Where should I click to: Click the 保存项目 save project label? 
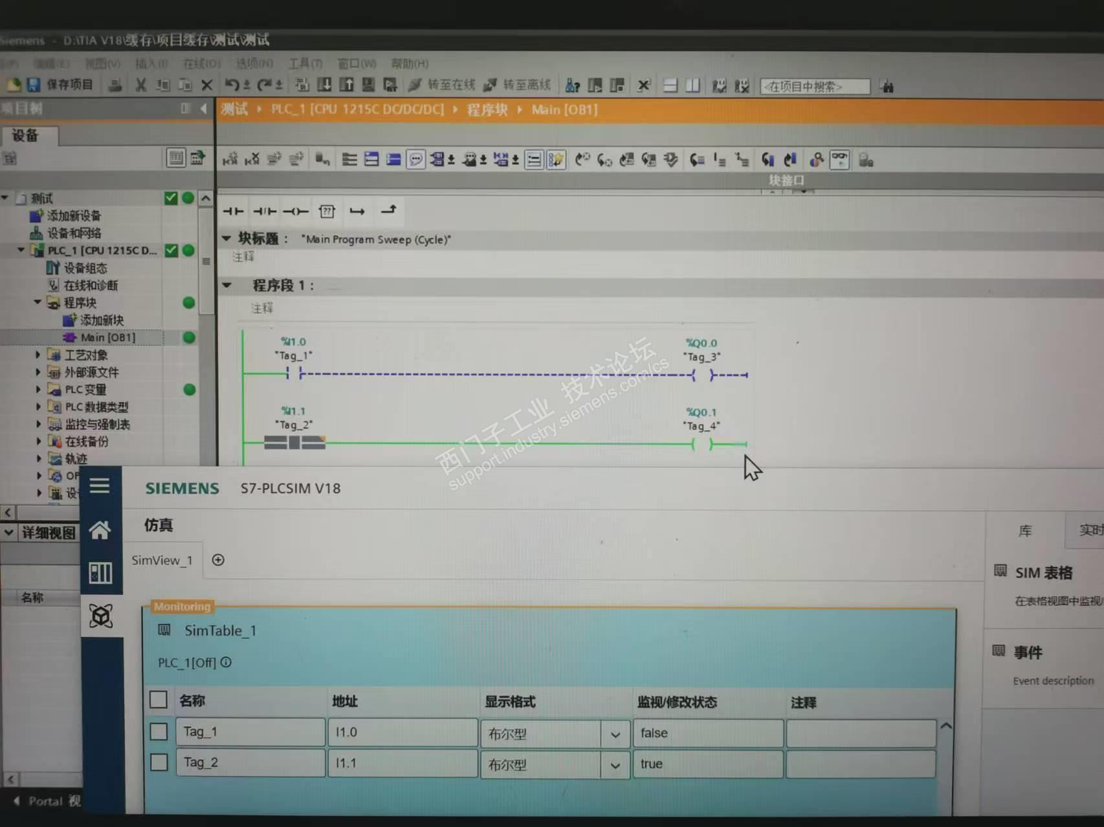point(70,85)
